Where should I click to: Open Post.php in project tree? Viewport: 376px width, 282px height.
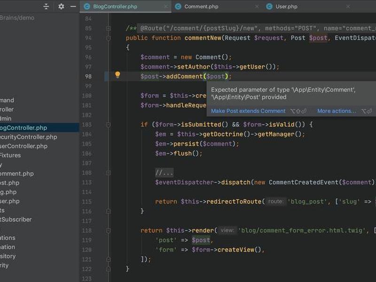tap(9, 183)
